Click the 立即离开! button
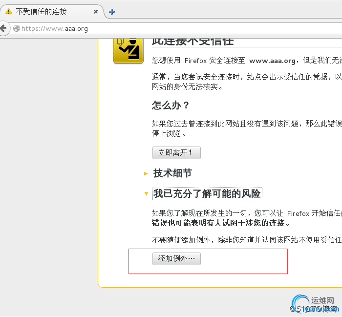The image size is (342, 317). coord(176,152)
